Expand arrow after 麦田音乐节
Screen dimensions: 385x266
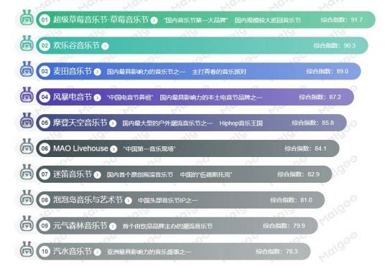pos(98,72)
